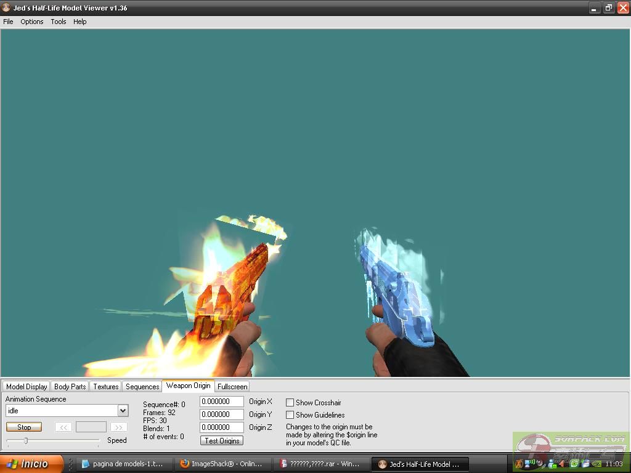This screenshot has width=631, height=473.
Task: Switch to the Body Parts tab
Action: tap(70, 387)
